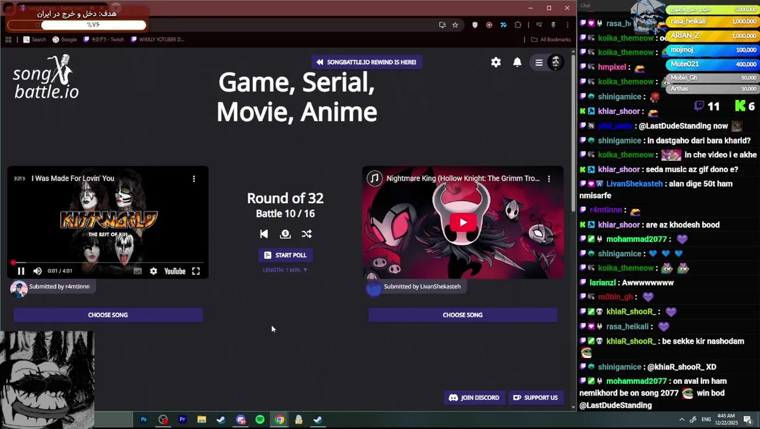The width and height of the screenshot is (760, 429).
Task: Bookmark this page with the star
Action: click(x=455, y=25)
